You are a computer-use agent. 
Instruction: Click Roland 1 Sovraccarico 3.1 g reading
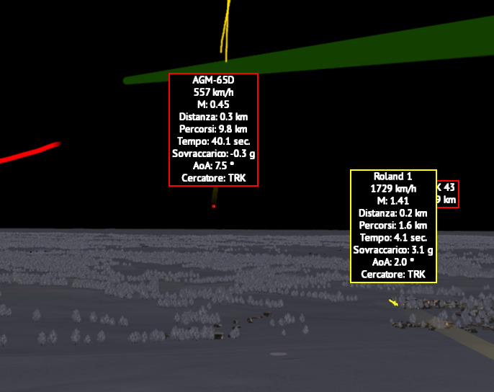point(393,250)
